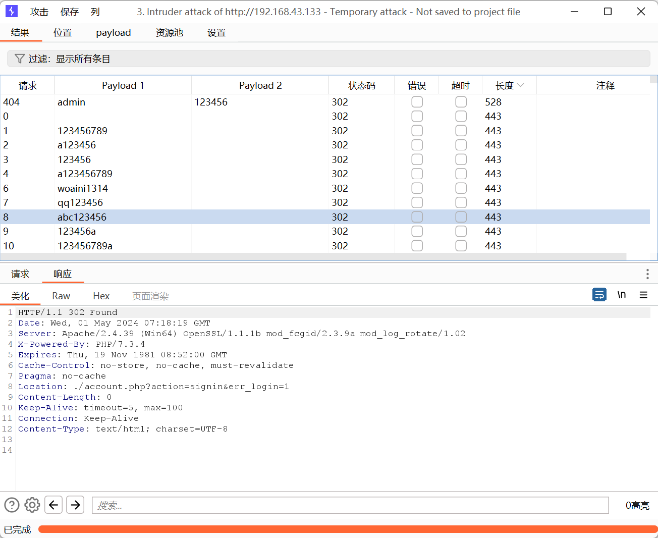
Task: Open the response viewer hamburger menu
Action: pos(643,295)
